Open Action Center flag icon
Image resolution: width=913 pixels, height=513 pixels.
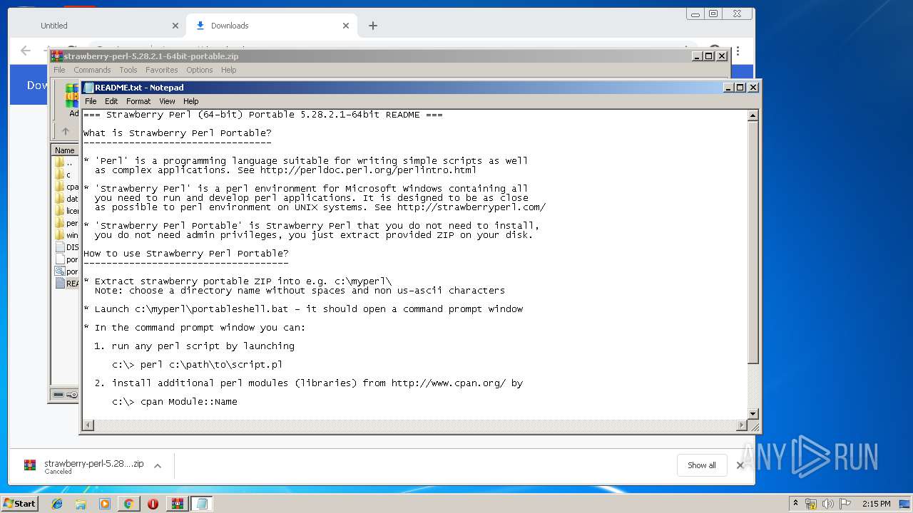(845, 504)
